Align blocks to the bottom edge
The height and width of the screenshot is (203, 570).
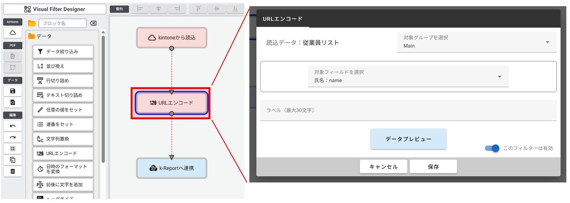[235, 9]
